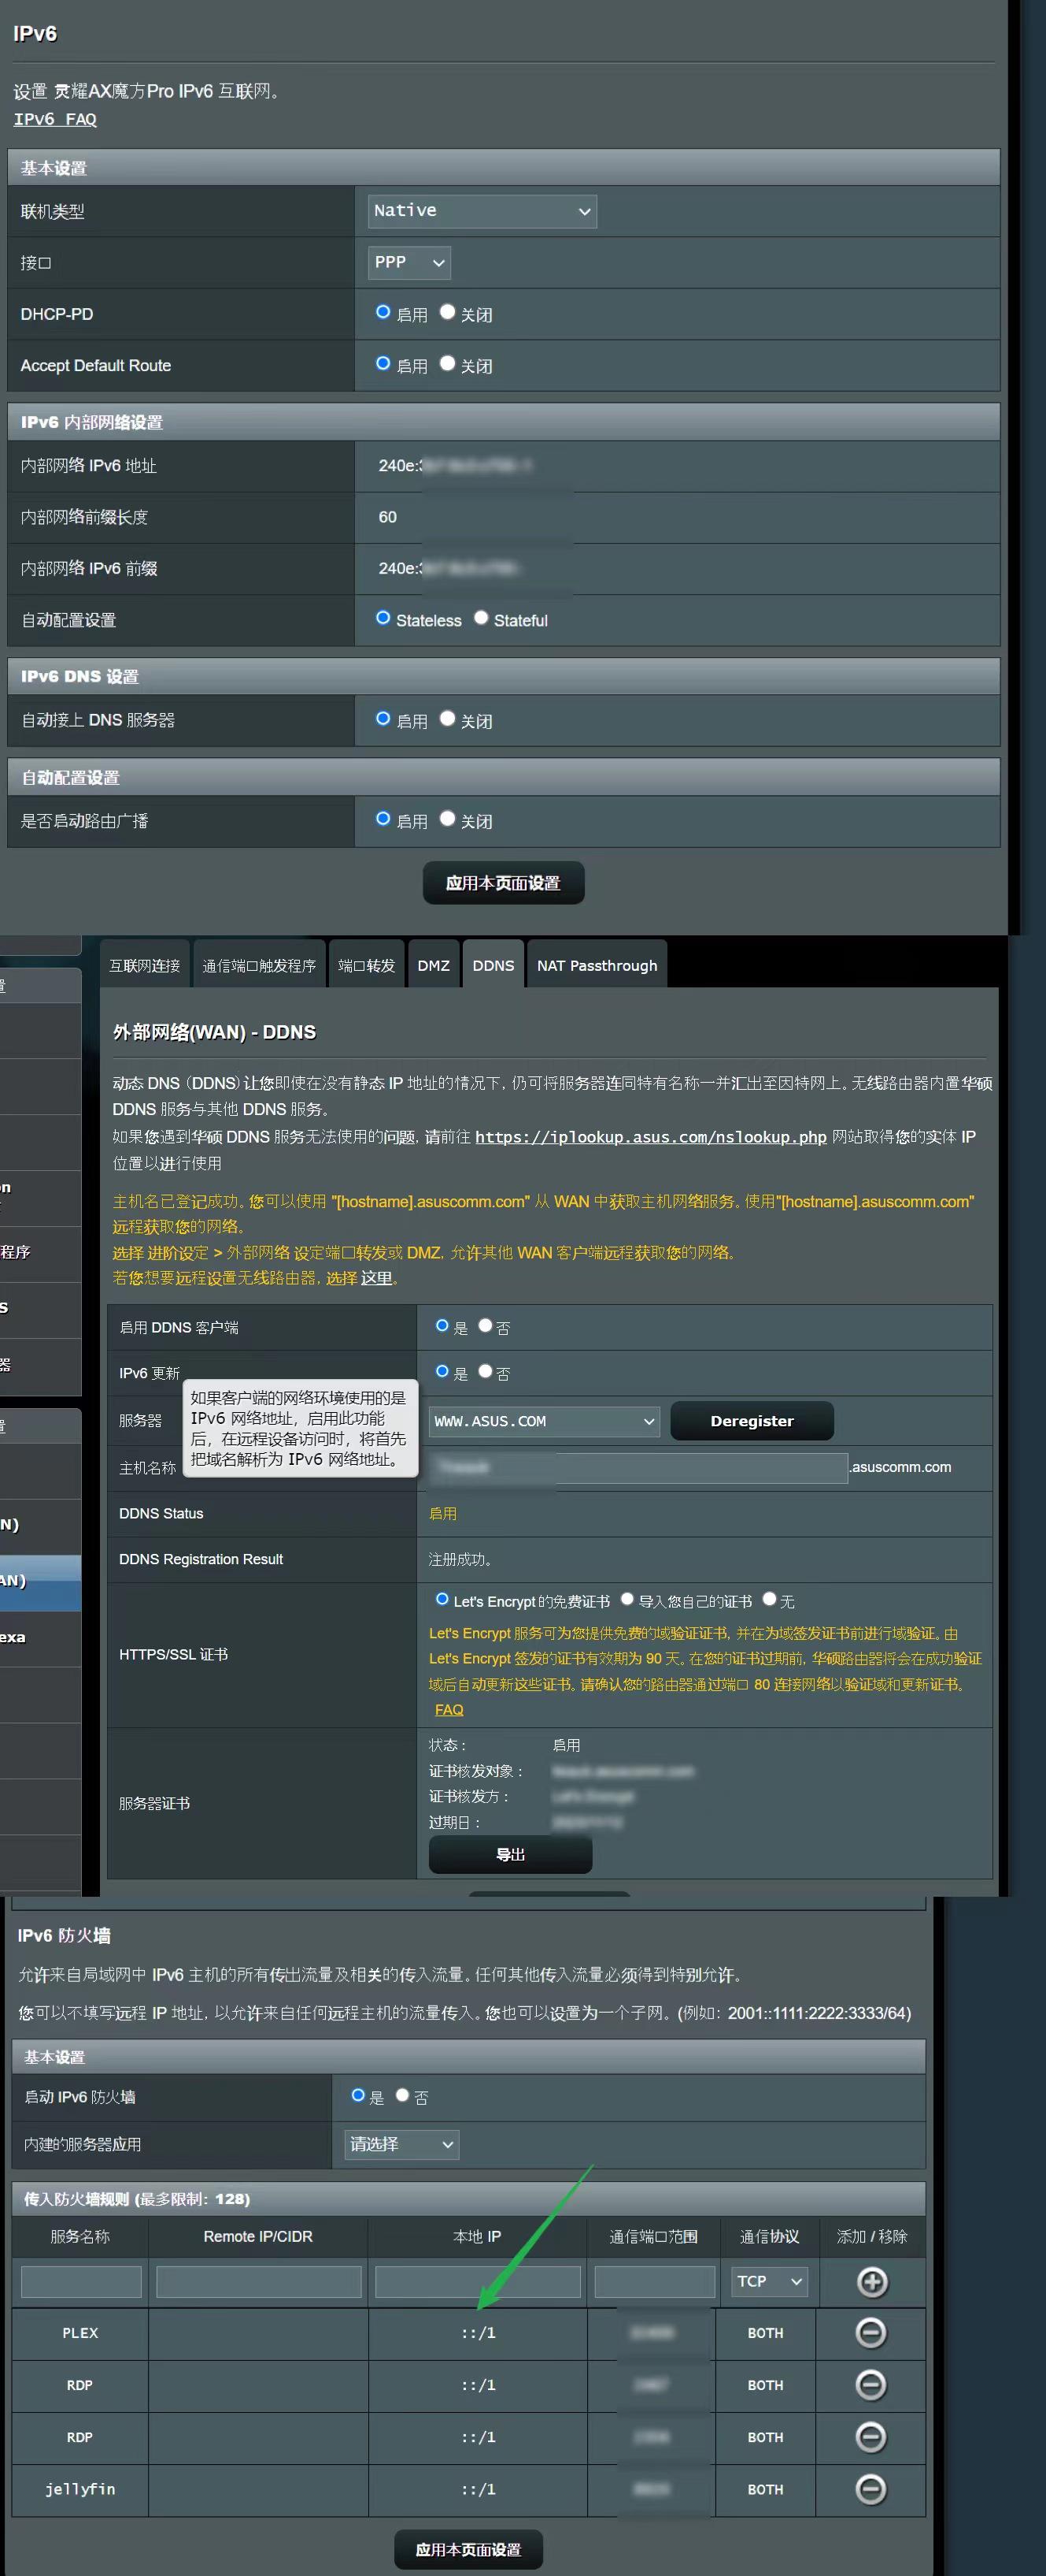The height and width of the screenshot is (2576, 1046).
Task: Choose 导入您自己的证书 certificate option
Action: tap(627, 1599)
